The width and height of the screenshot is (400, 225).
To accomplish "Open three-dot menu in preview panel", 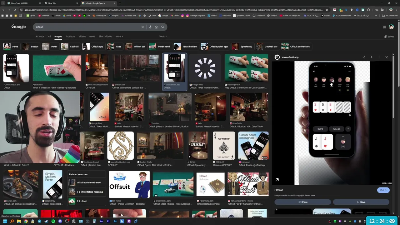I will [x=379, y=57].
